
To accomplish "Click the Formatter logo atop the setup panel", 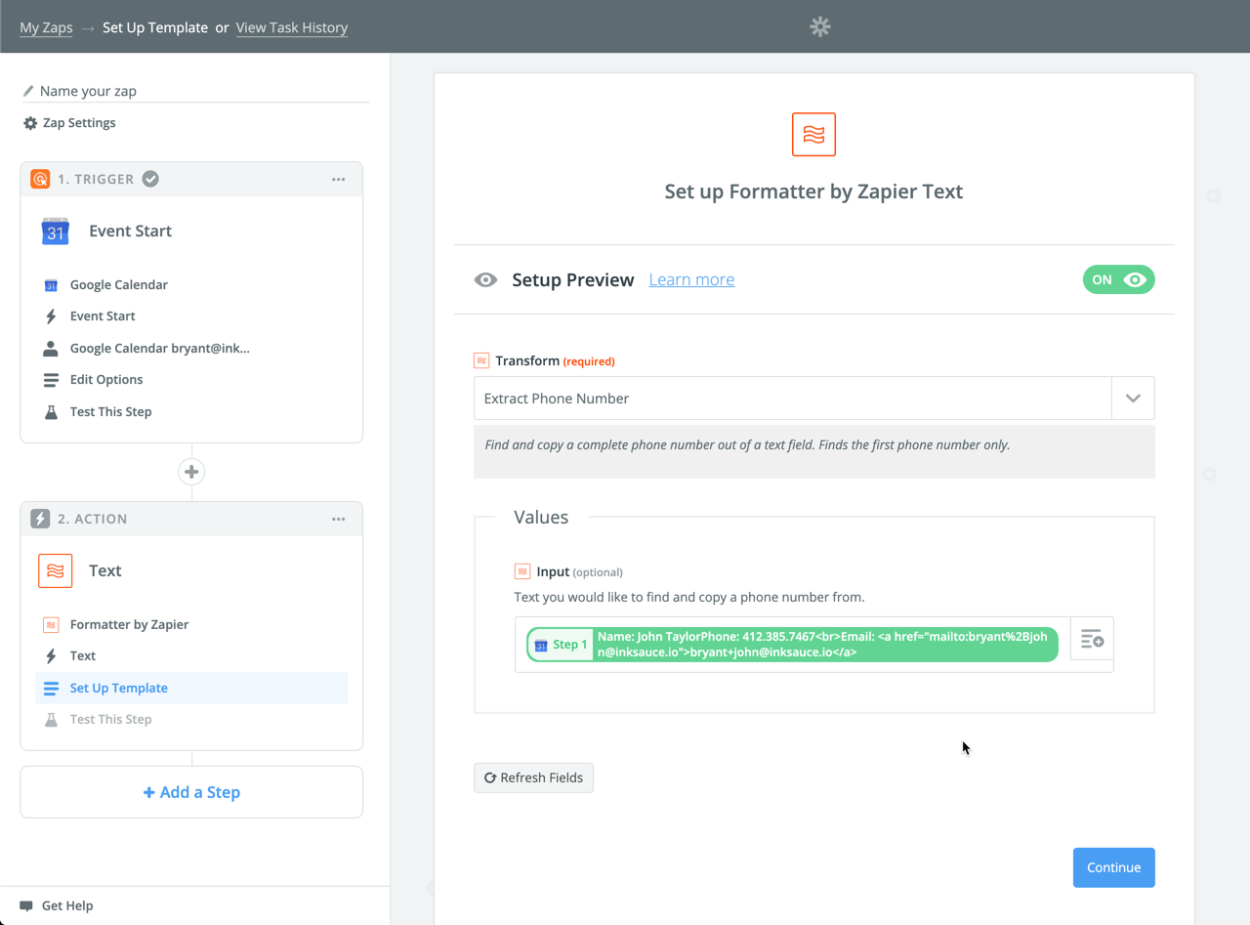I will pyautogui.click(x=813, y=135).
